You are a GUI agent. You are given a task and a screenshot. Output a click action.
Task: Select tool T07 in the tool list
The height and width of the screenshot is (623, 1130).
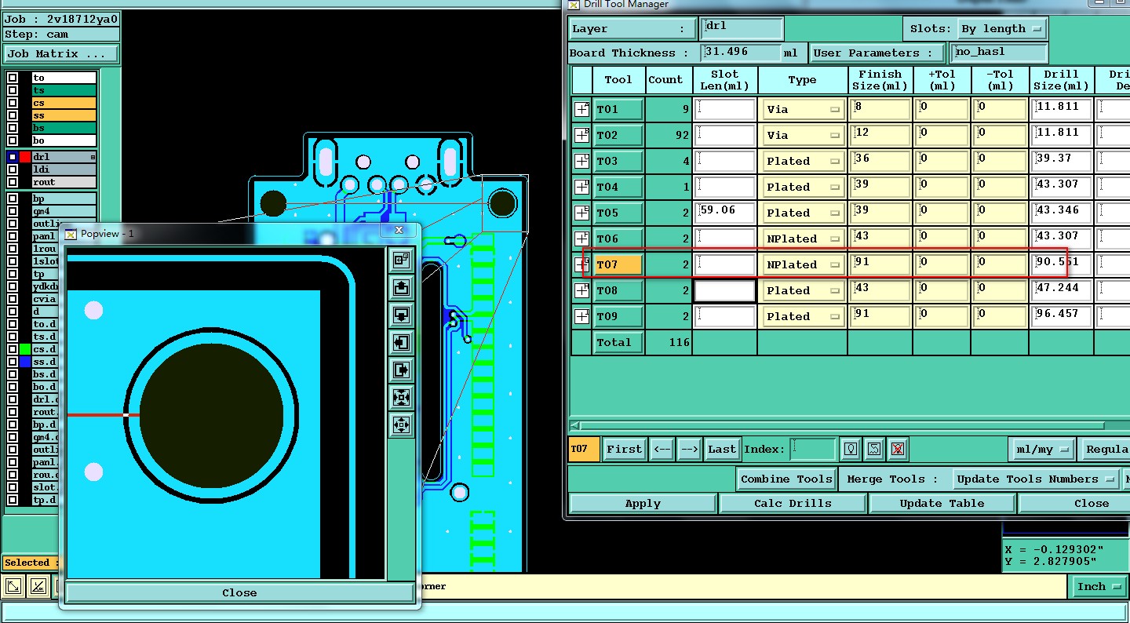click(618, 264)
